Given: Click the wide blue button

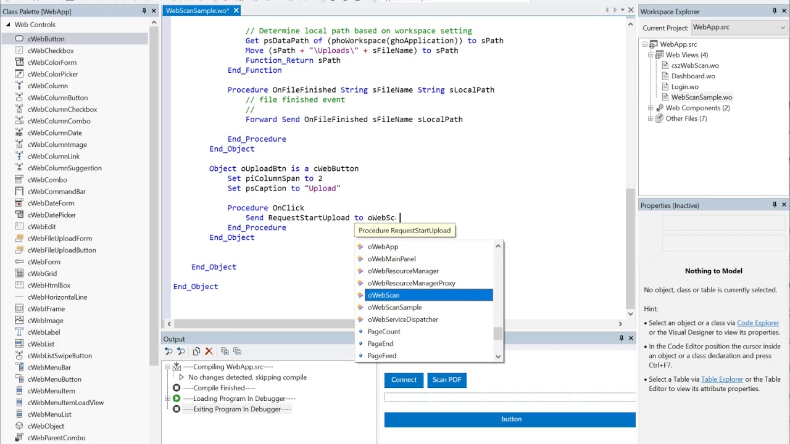Looking at the screenshot, I should (510, 419).
